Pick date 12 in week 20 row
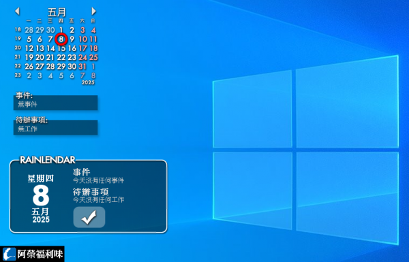 [29, 48]
